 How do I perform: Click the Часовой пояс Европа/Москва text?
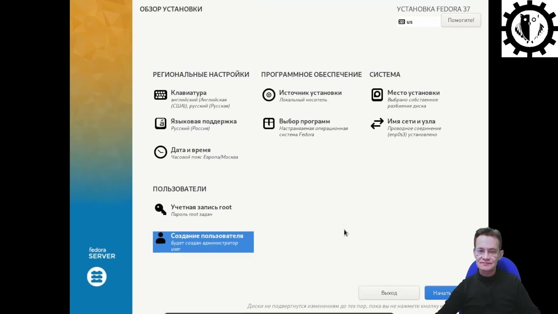[204, 157]
